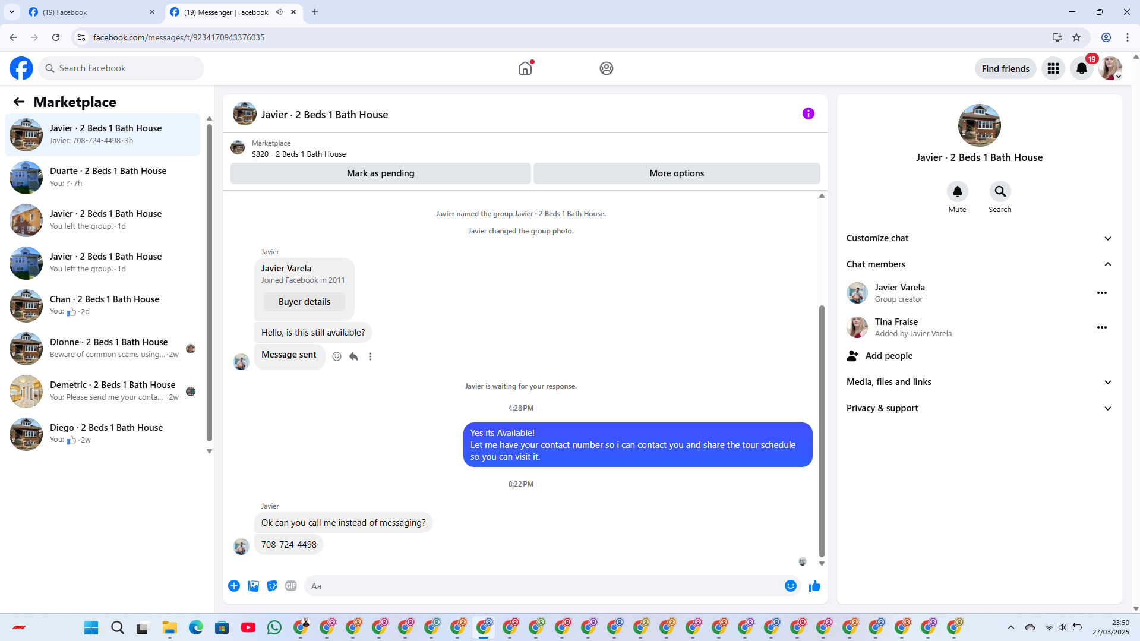Click the Facebook logo icon
Screen dimensions: 1140x641
tap(21, 68)
